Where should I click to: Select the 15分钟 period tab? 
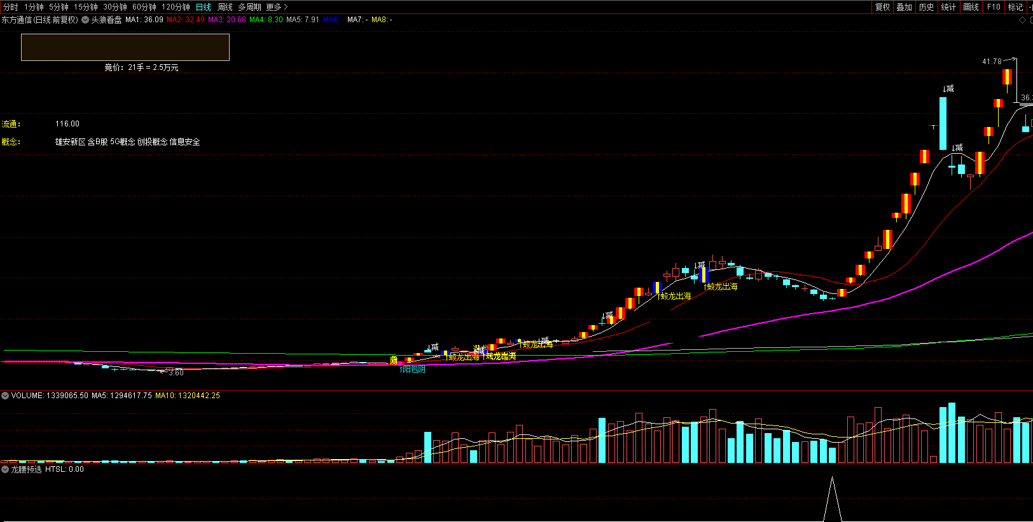(x=86, y=7)
